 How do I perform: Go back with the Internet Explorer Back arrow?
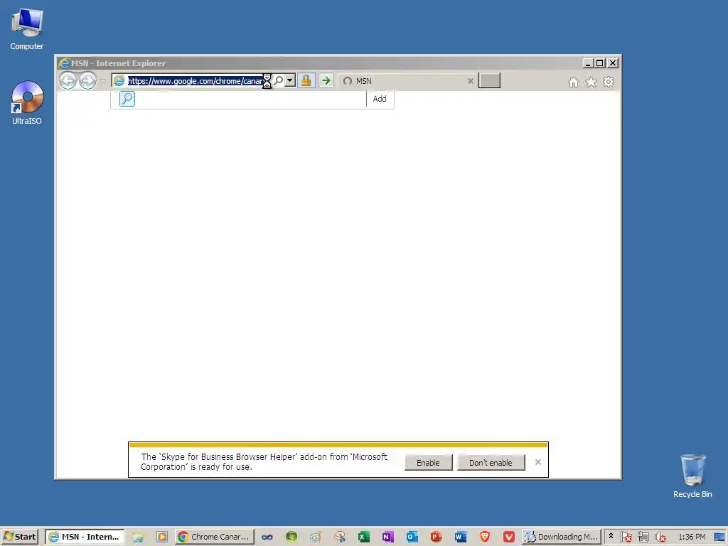pos(68,81)
